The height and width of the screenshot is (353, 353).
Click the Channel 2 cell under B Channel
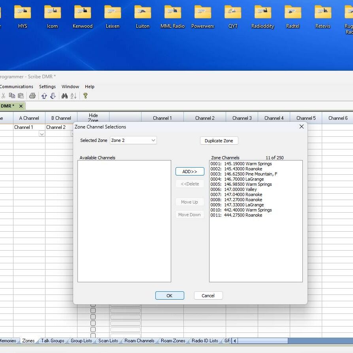coord(59,127)
